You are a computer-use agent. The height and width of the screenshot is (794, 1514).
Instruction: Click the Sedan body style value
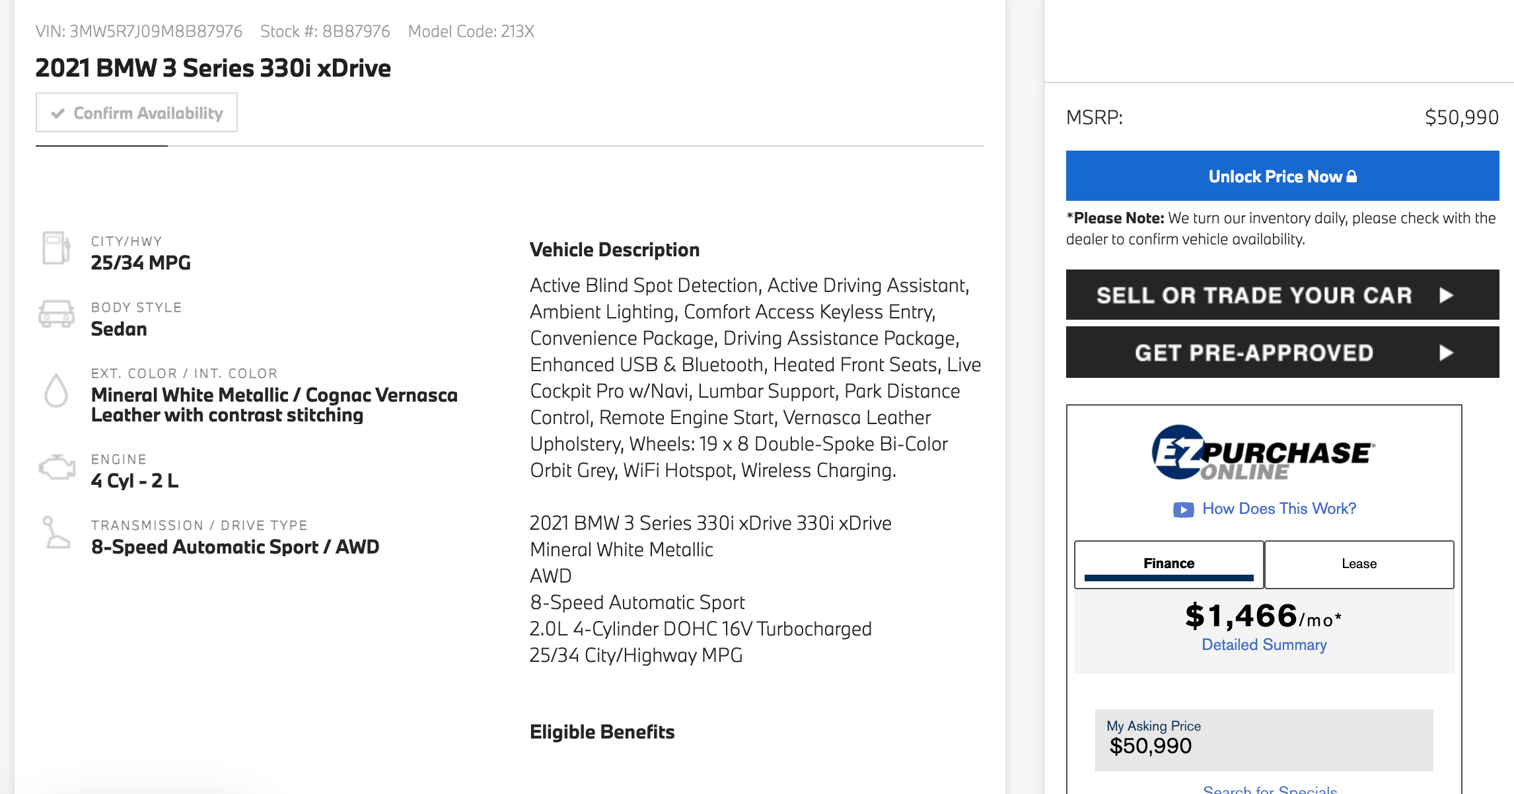(119, 329)
